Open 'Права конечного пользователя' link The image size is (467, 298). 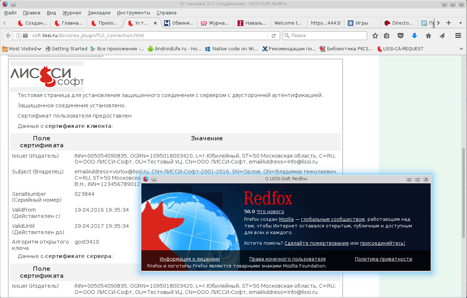point(287,259)
